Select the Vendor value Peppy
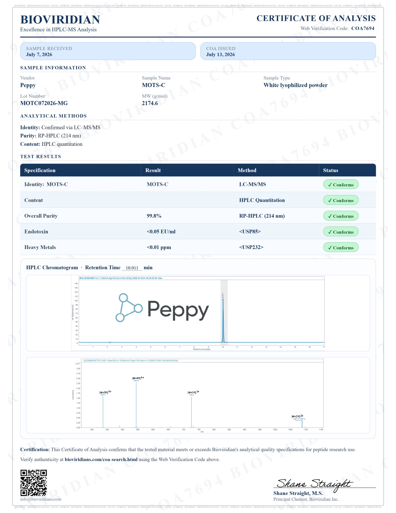Viewport: 396px width, 513px height. point(28,85)
